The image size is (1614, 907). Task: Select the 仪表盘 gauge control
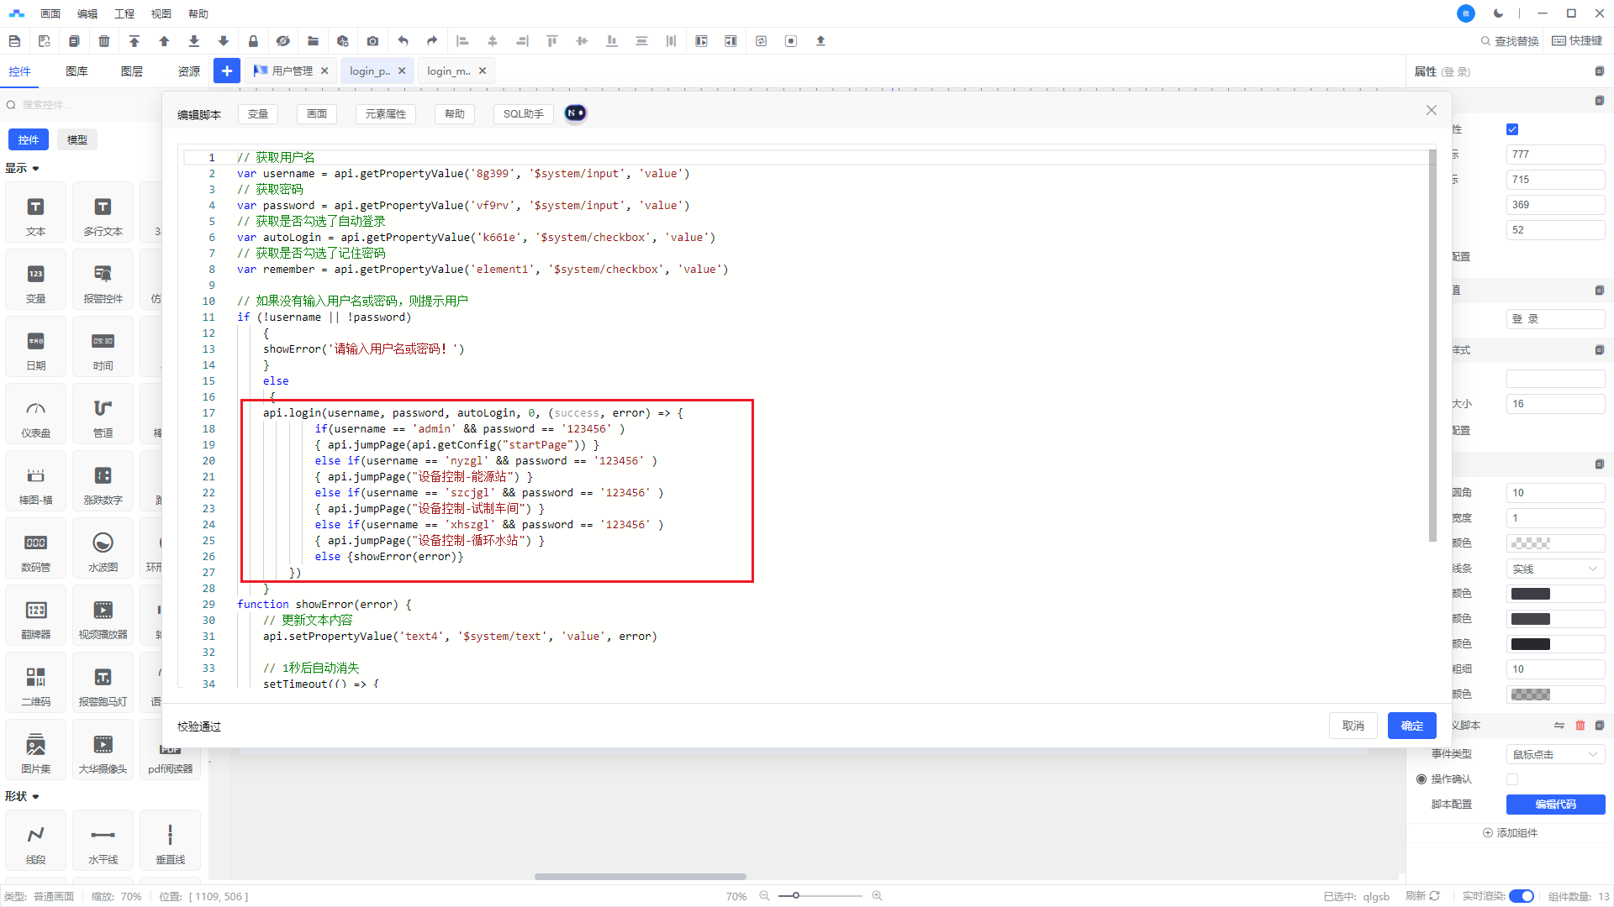point(35,417)
